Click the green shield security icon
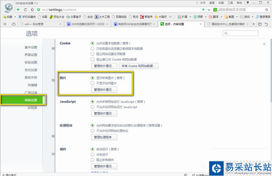This screenshot has height=176, width=272. point(38,10)
